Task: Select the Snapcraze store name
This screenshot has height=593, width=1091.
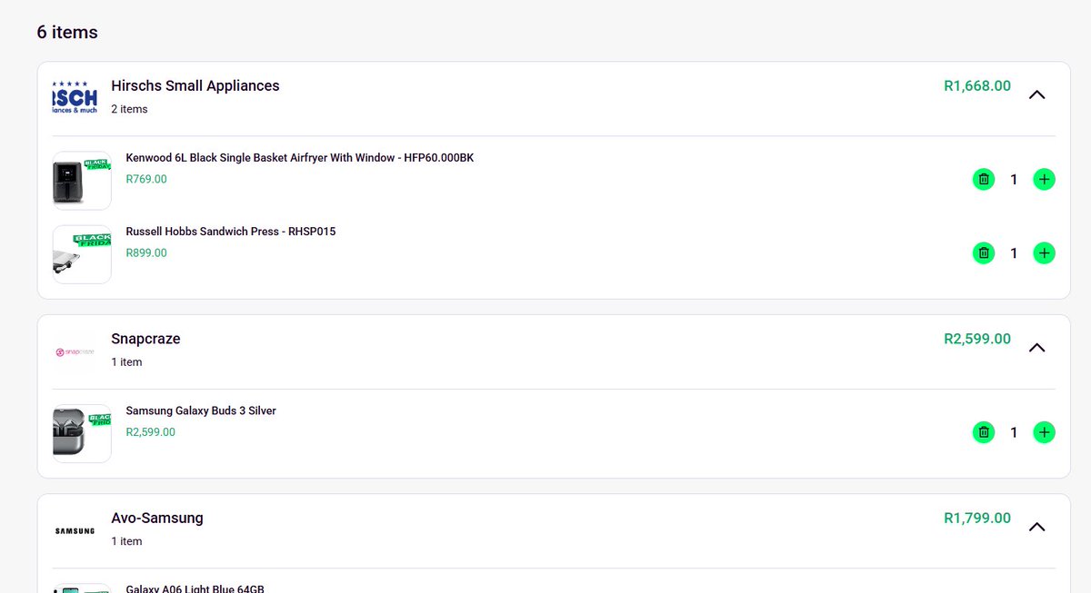Action: (145, 339)
